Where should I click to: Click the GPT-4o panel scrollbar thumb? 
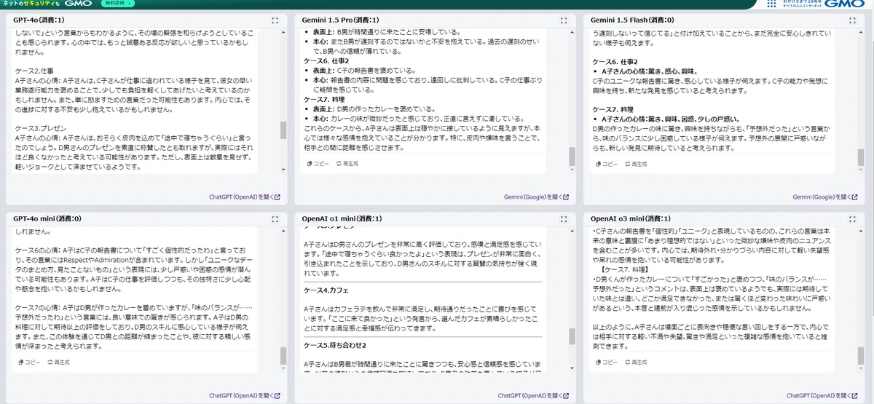click(283, 130)
